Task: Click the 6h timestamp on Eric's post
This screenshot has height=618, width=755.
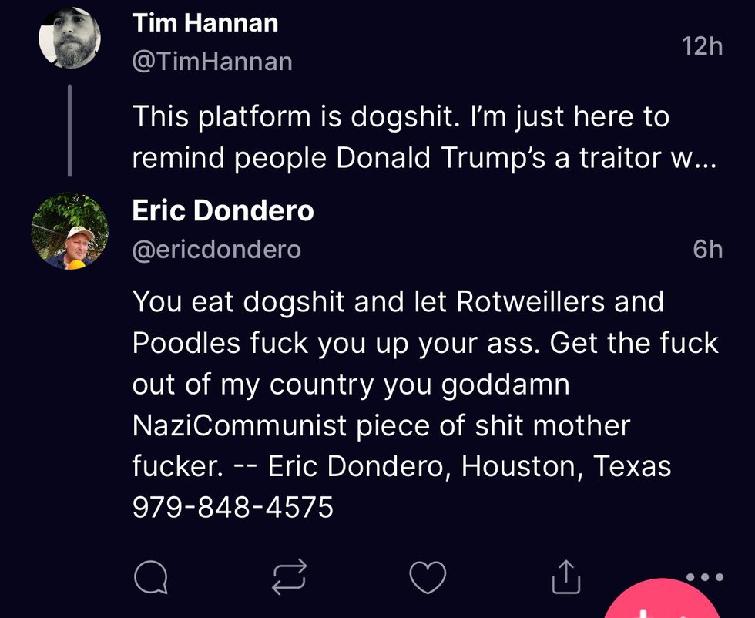Action: 707,249
